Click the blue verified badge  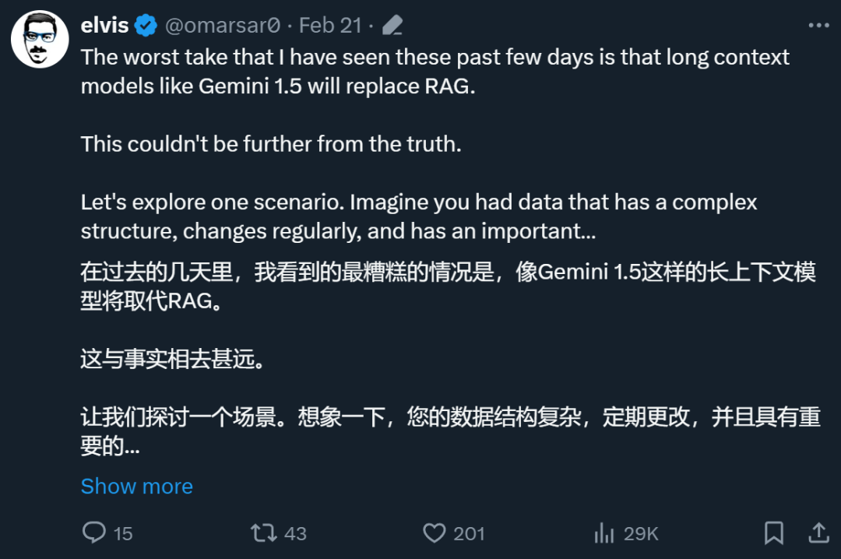[x=146, y=26]
